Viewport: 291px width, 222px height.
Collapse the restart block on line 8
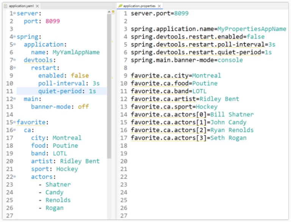click(x=15, y=68)
